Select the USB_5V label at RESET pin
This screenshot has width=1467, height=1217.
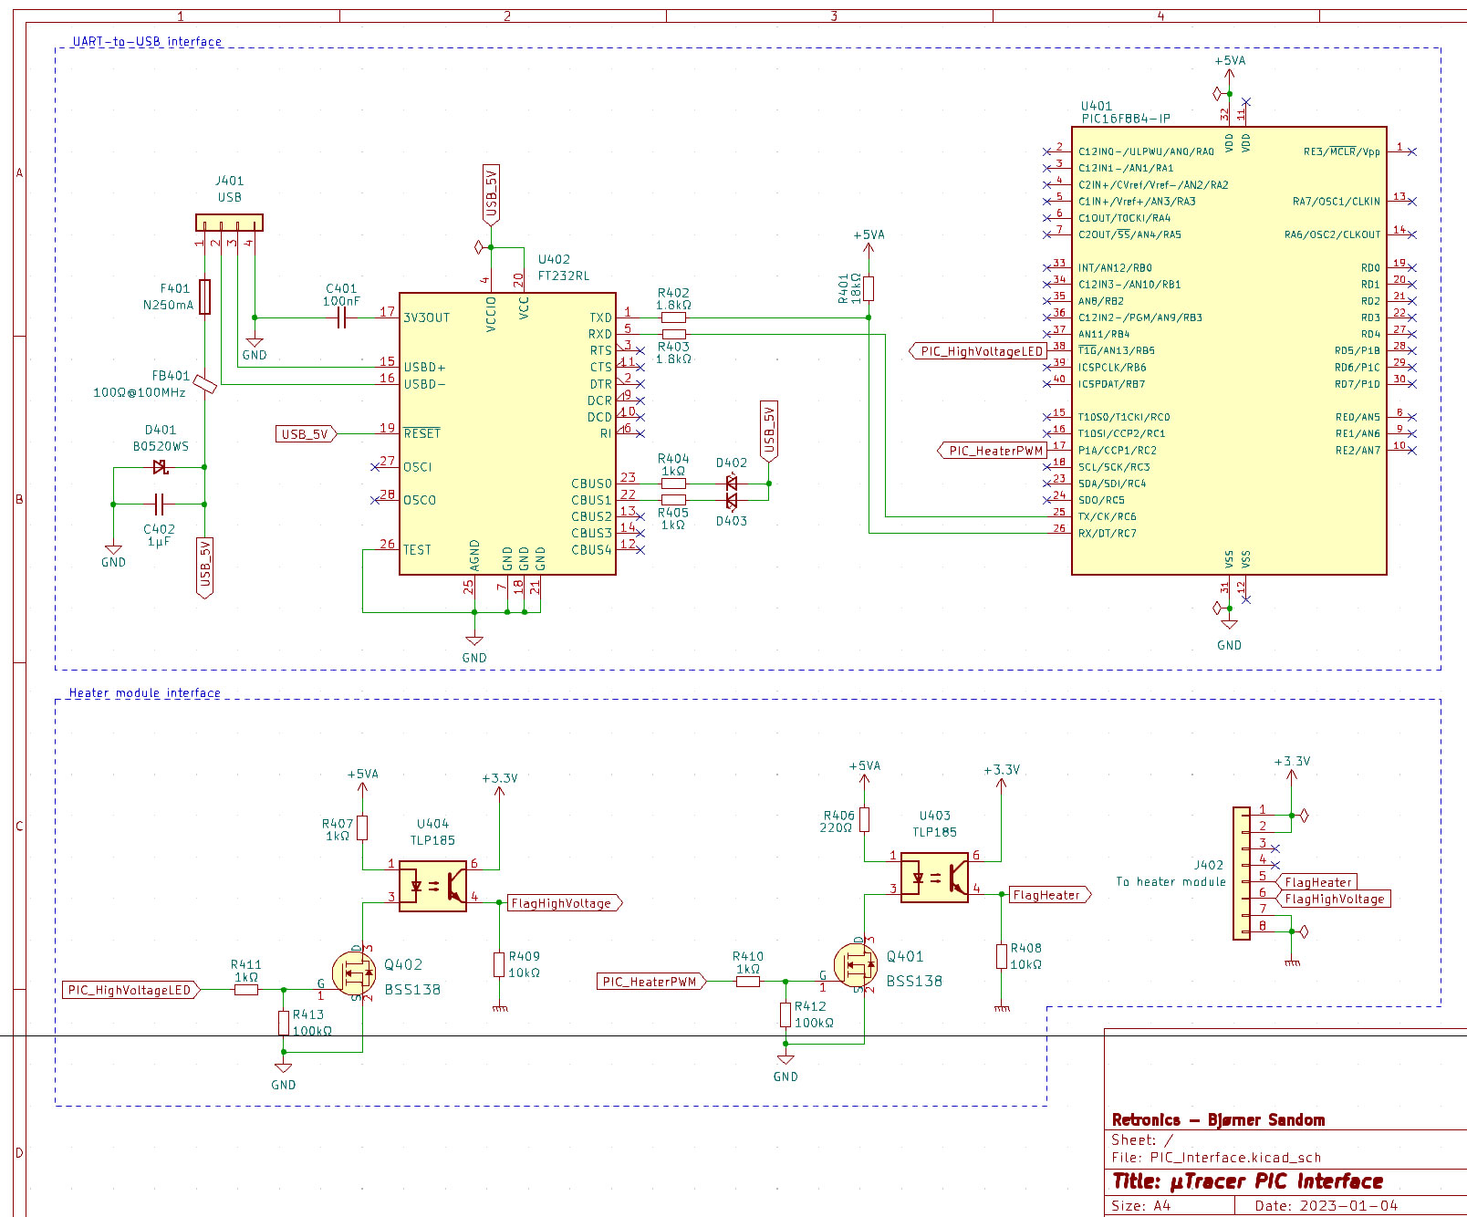tap(306, 434)
